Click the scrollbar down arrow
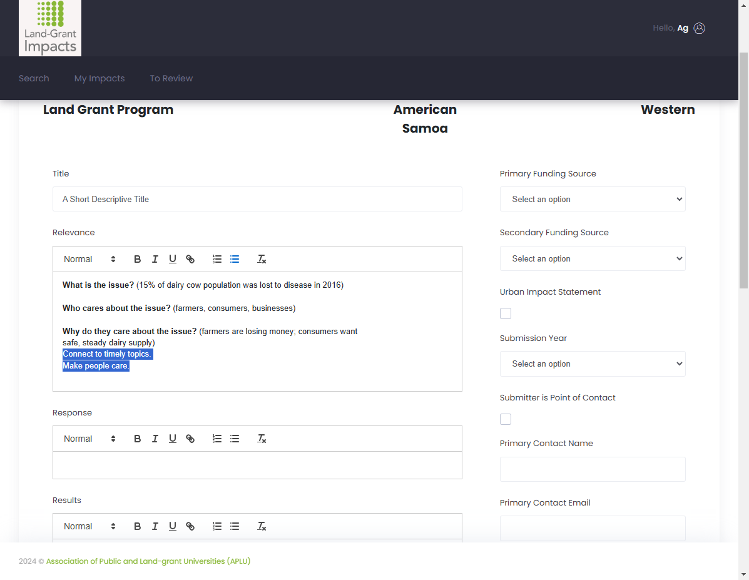This screenshot has width=749, height=580. 743,575
